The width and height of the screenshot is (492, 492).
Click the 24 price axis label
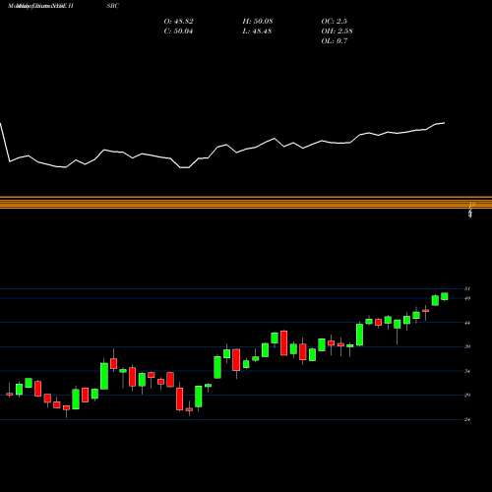tap(467, 419)
